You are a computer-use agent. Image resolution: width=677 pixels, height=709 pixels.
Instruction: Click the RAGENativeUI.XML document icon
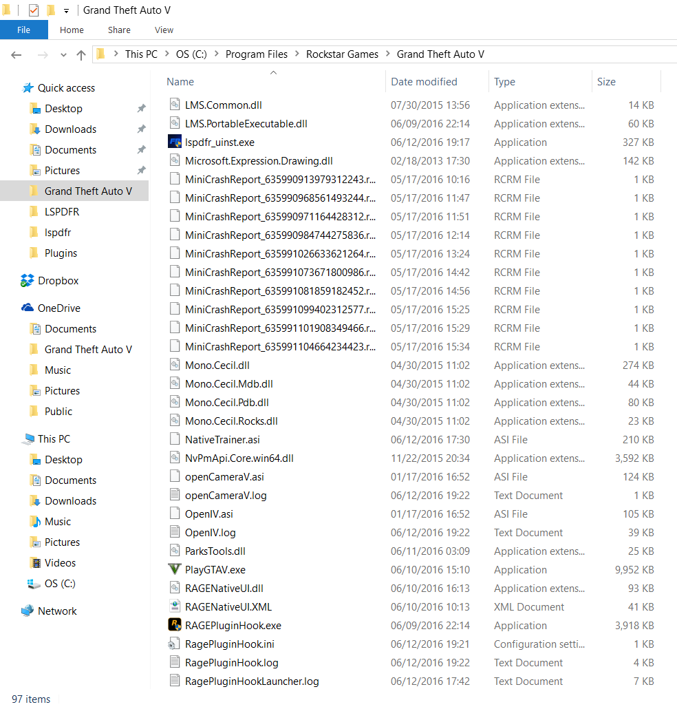coord(175,606)
